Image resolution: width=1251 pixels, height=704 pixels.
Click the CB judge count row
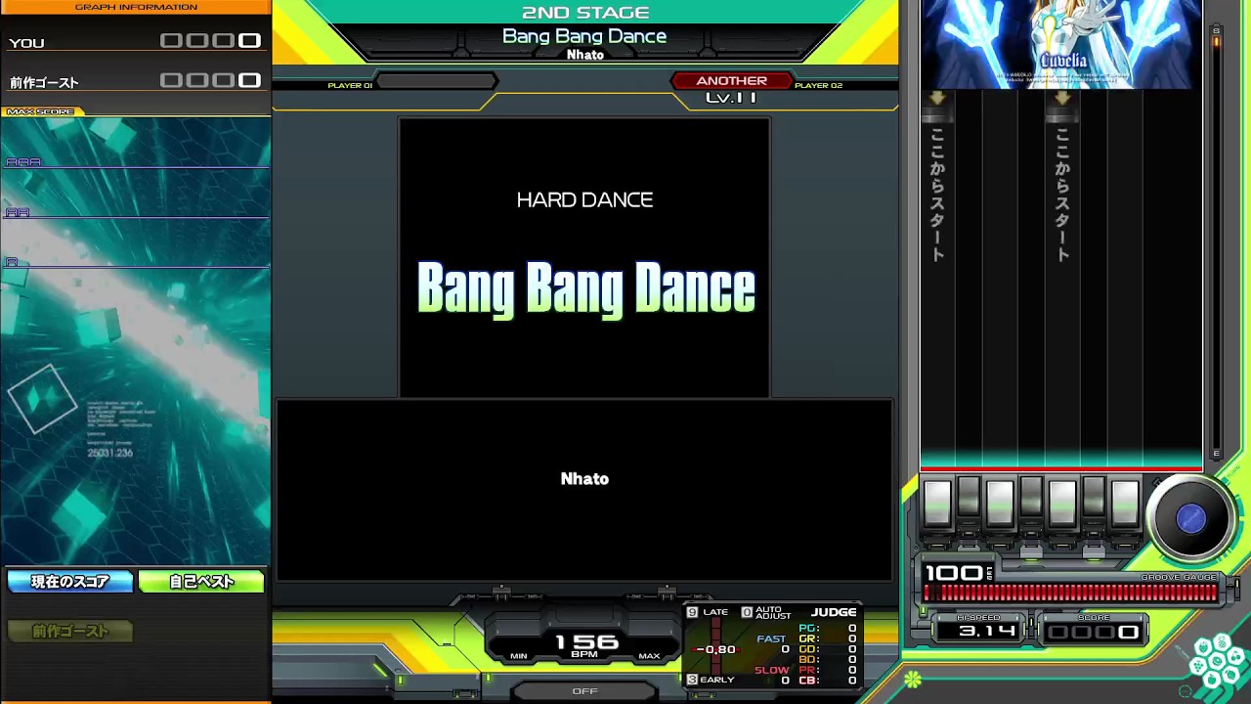click(827, 681)
